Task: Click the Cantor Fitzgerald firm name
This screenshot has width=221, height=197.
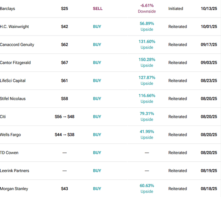Action: pyautogui.click(x=16, y=63)
